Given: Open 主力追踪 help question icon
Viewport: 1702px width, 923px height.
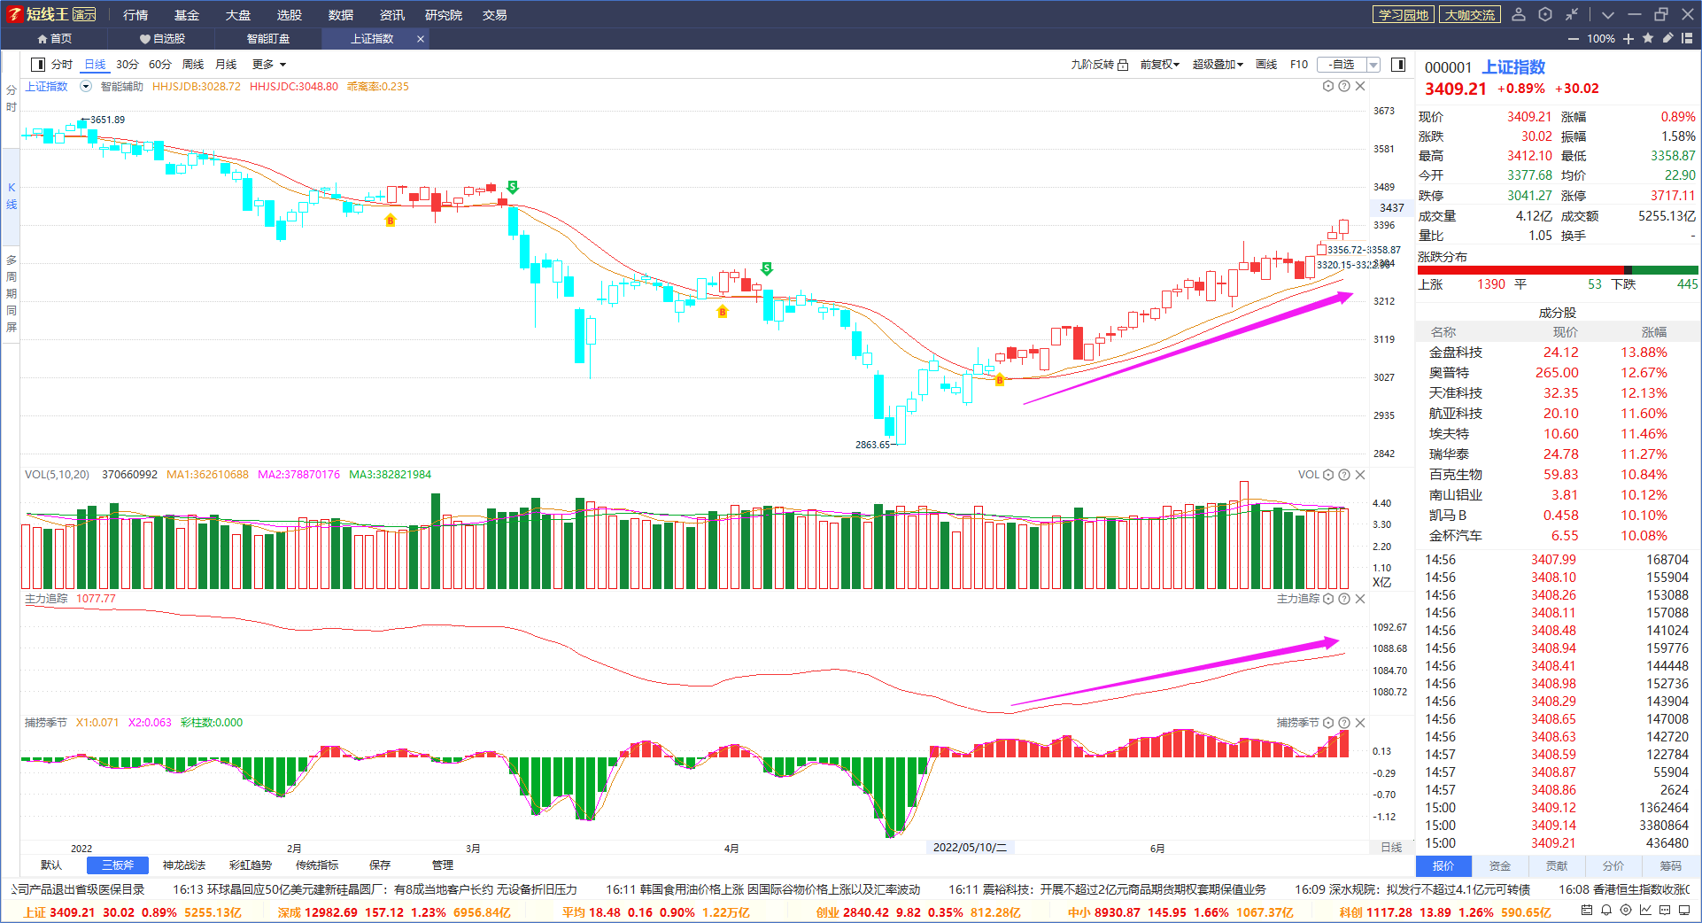Looking at the screenshot, I should 1344,599.
